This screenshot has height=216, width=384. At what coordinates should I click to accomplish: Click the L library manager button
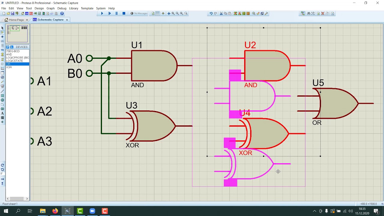(x=12, y=47)
